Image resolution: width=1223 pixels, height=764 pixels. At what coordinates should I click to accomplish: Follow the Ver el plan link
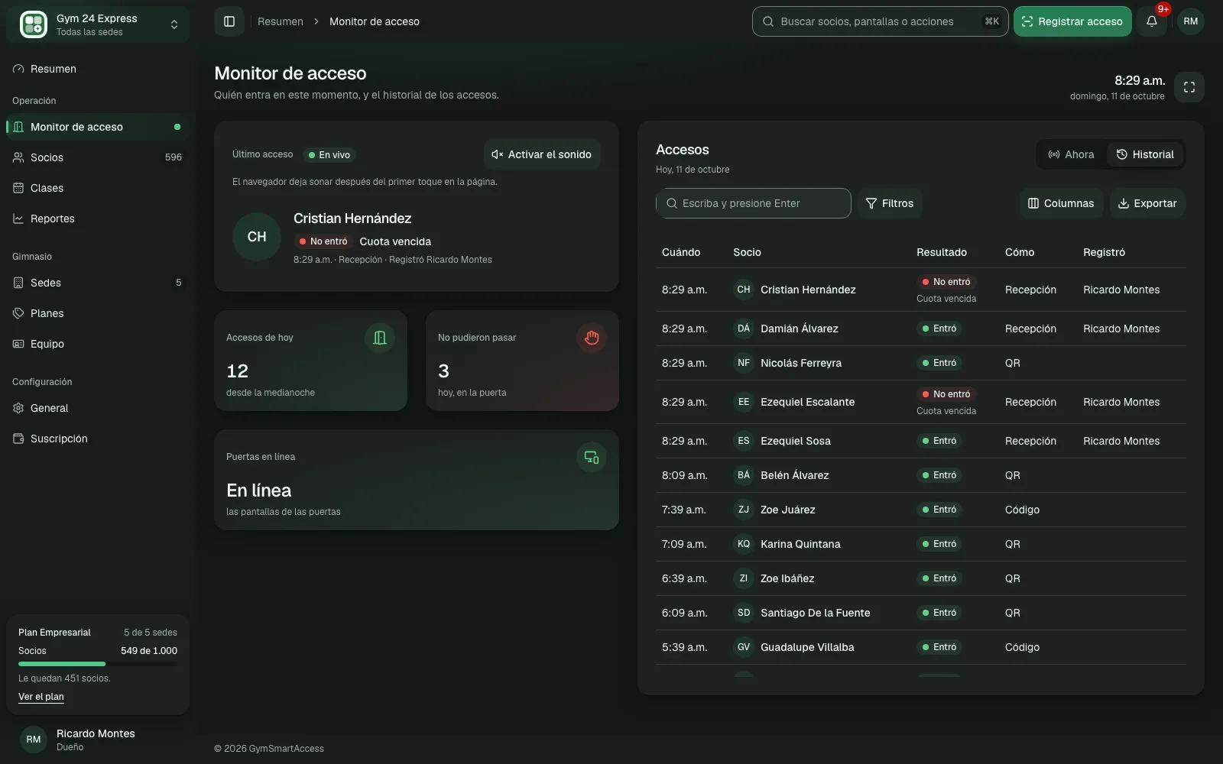pos(41,697)
